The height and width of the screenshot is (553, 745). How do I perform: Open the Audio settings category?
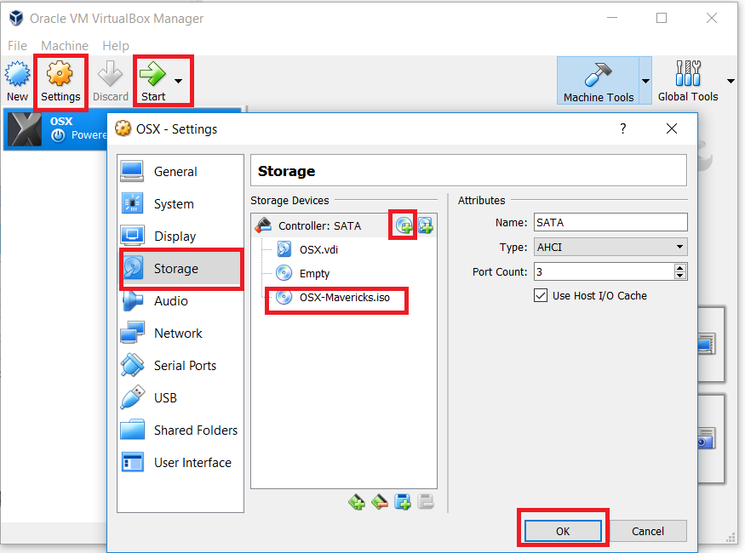click(x=181, y=301)
